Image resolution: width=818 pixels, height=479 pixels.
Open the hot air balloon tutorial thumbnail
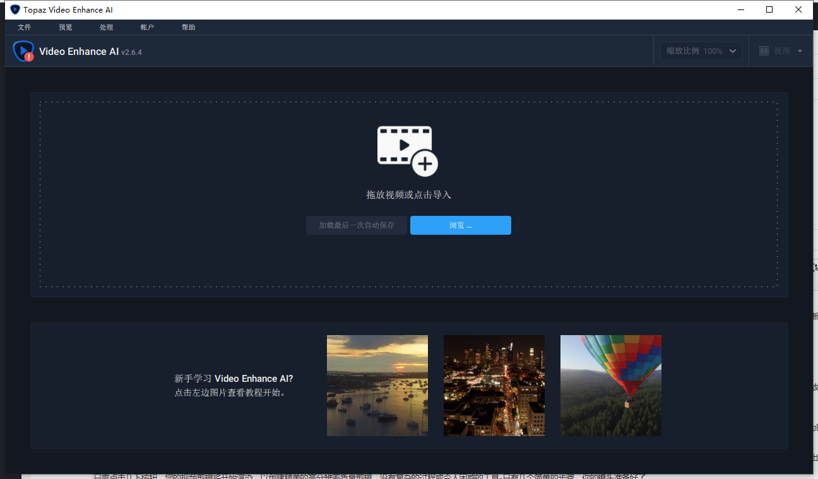pyautogui.click(x=611, y=386)
